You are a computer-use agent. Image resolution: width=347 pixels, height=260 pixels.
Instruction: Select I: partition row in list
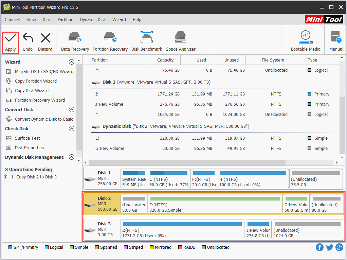click(x=215, y=94)
